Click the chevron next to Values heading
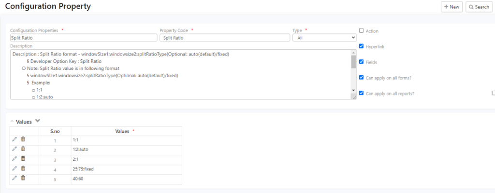495x193 pixels. [x=38, y=121]
